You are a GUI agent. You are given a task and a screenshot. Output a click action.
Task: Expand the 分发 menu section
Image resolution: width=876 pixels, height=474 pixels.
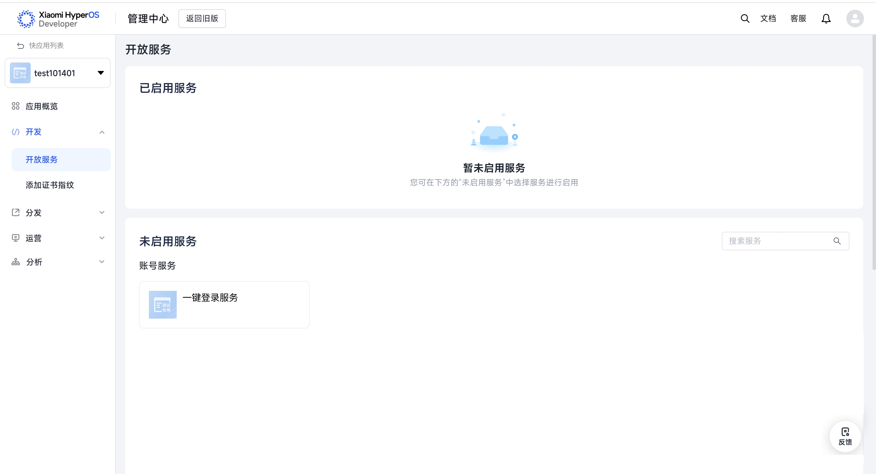(102, 212)
